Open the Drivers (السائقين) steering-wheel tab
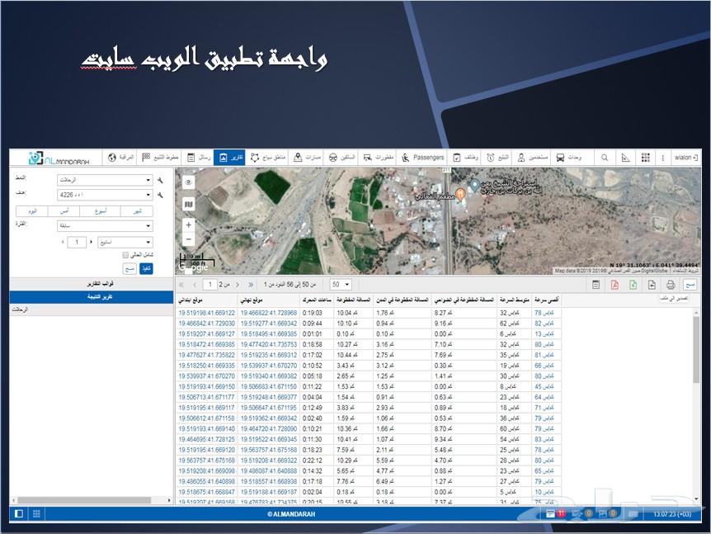Viewport: 711px width, 534px height. 341,158
